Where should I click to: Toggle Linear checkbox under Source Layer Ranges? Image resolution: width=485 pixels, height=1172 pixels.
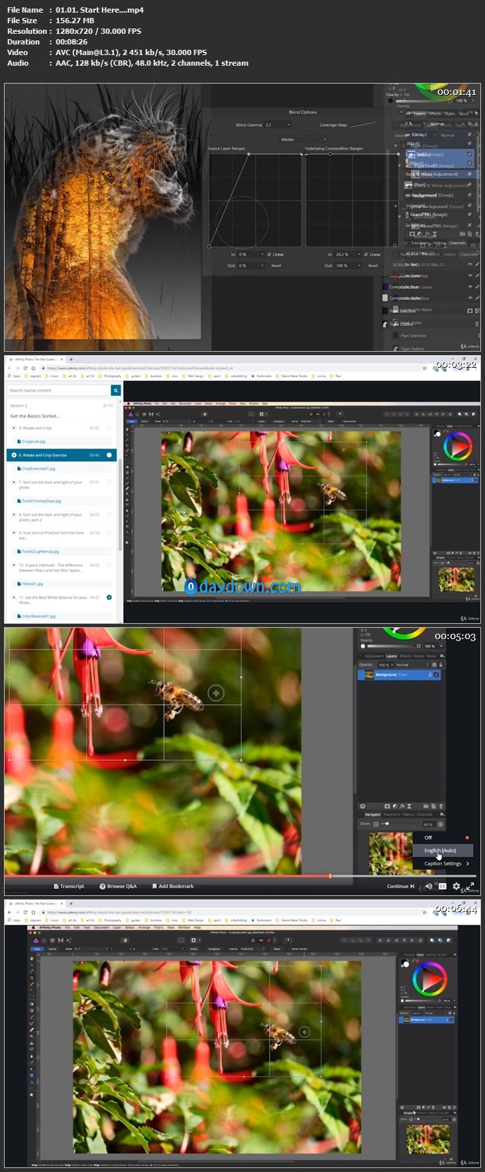[269, 254]
